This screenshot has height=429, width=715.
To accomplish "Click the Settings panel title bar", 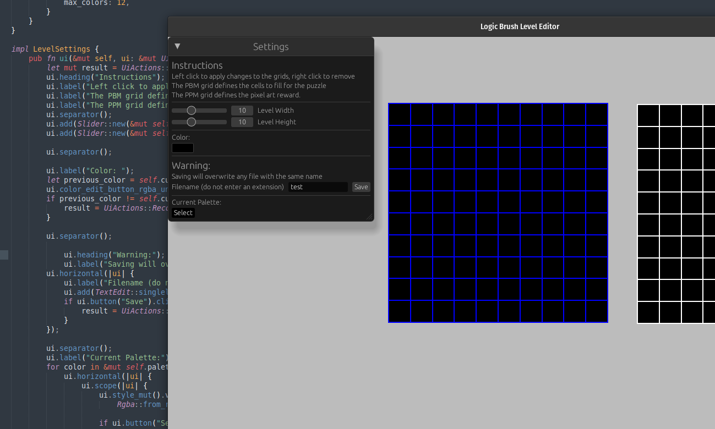I will pos(271,47).
